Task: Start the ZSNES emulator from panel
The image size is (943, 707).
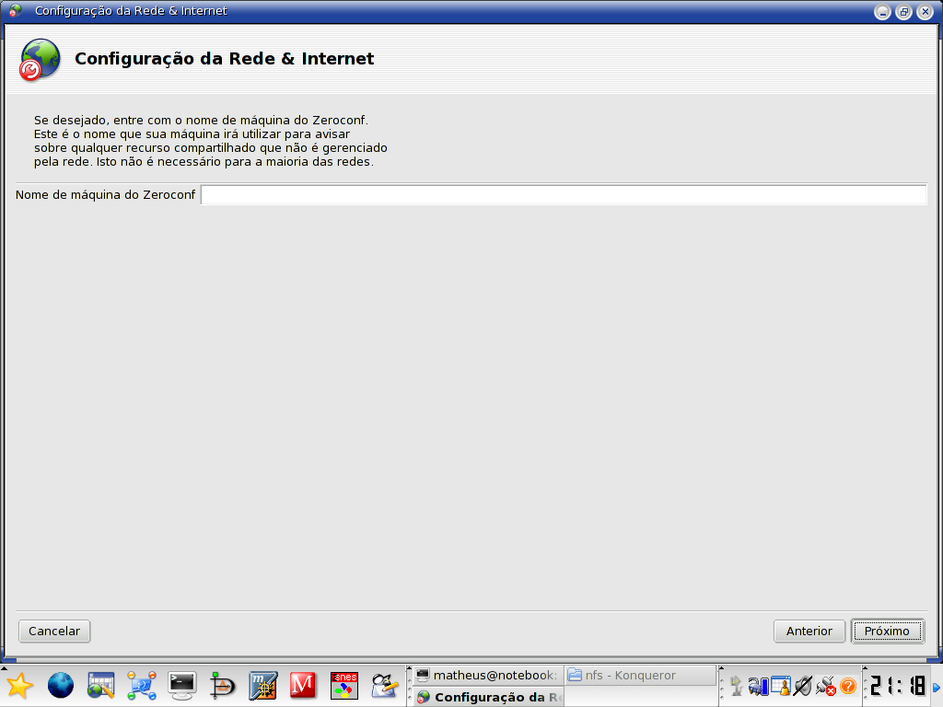Action: [343, 685]
